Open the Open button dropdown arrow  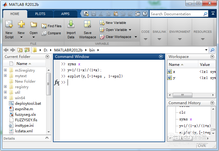[34, 37]
